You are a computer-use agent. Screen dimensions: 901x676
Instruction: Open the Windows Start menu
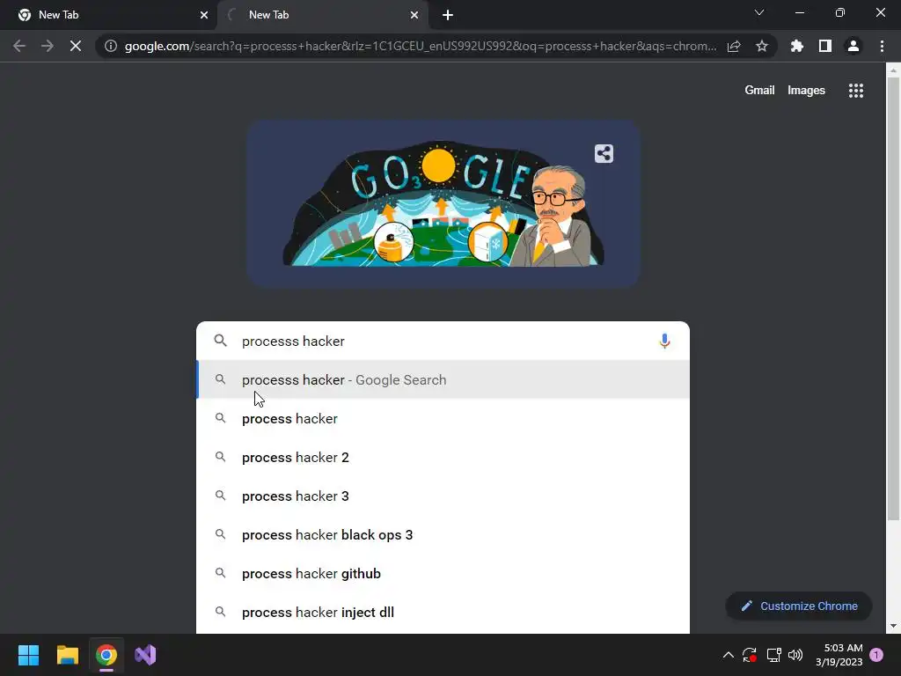28,655
